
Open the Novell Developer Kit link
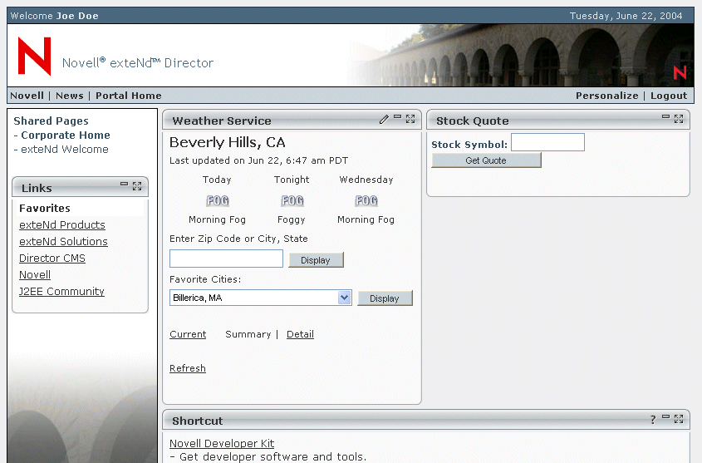click(x=222, y=443)
